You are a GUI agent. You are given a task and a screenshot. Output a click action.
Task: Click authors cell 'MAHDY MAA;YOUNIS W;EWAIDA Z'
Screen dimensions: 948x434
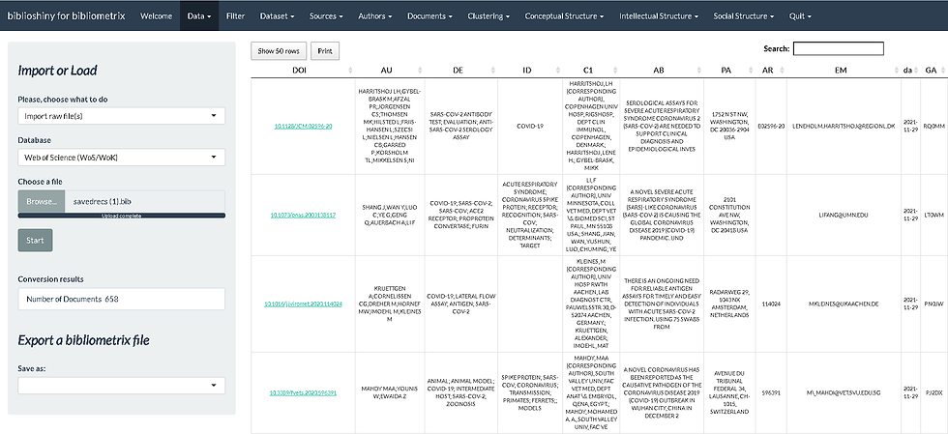[391, 392]
